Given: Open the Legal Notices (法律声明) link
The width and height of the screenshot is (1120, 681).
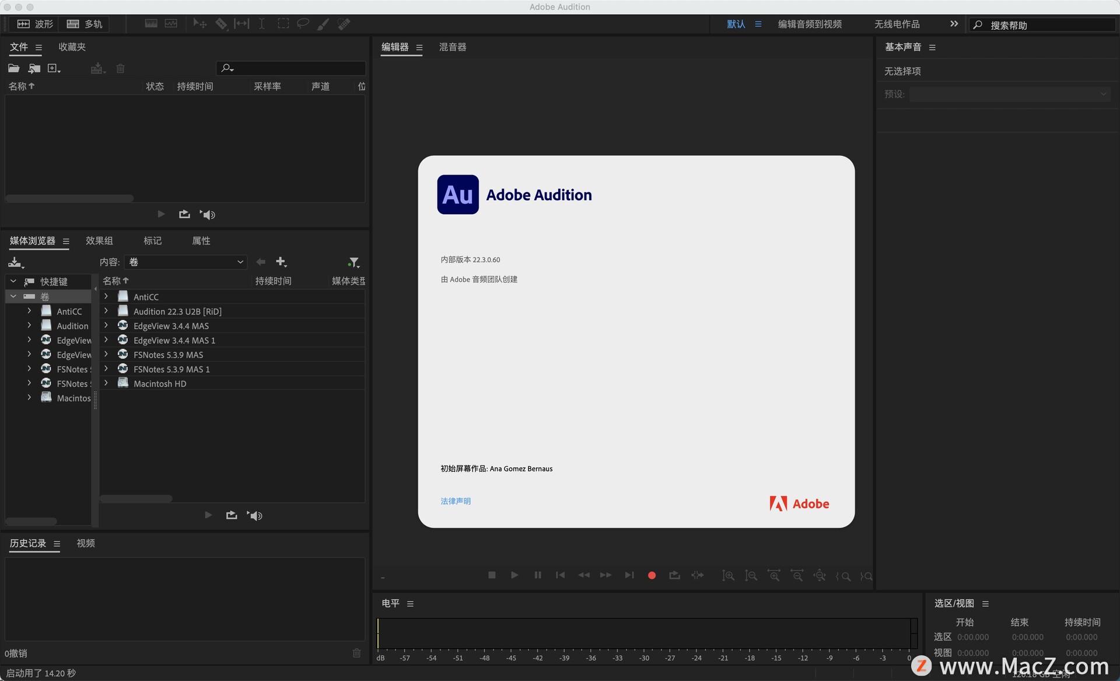Looking at the screenshot, I should (456, 501).
